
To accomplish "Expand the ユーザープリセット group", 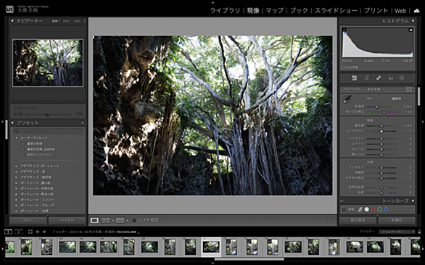I will click(x=17, y=138).
